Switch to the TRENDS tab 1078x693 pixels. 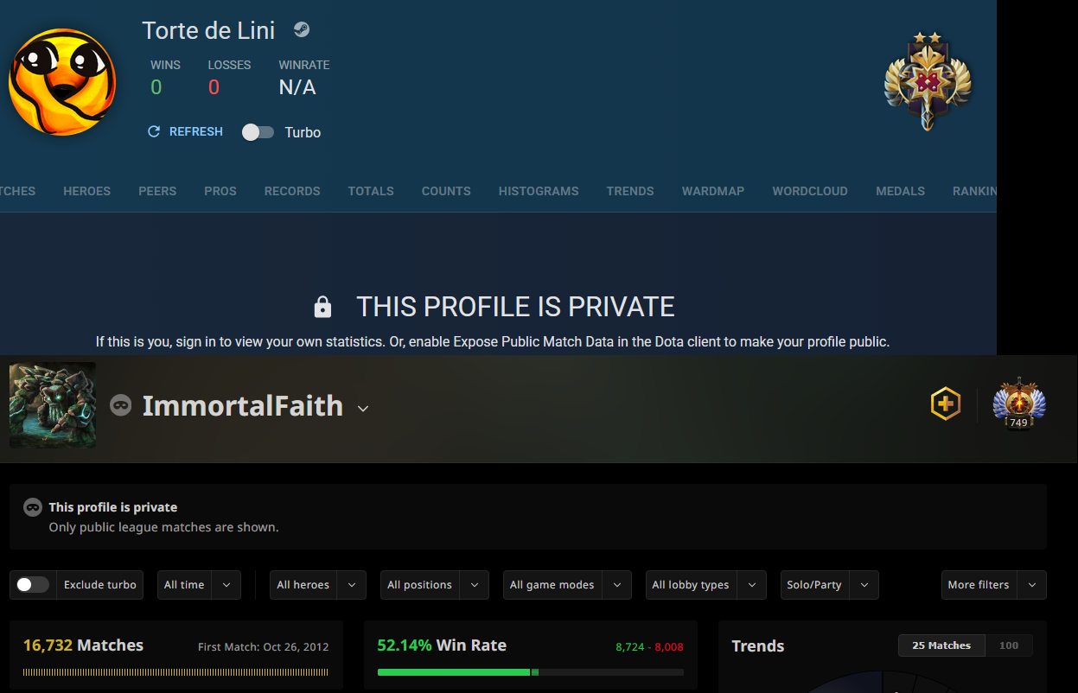(630, 191)
